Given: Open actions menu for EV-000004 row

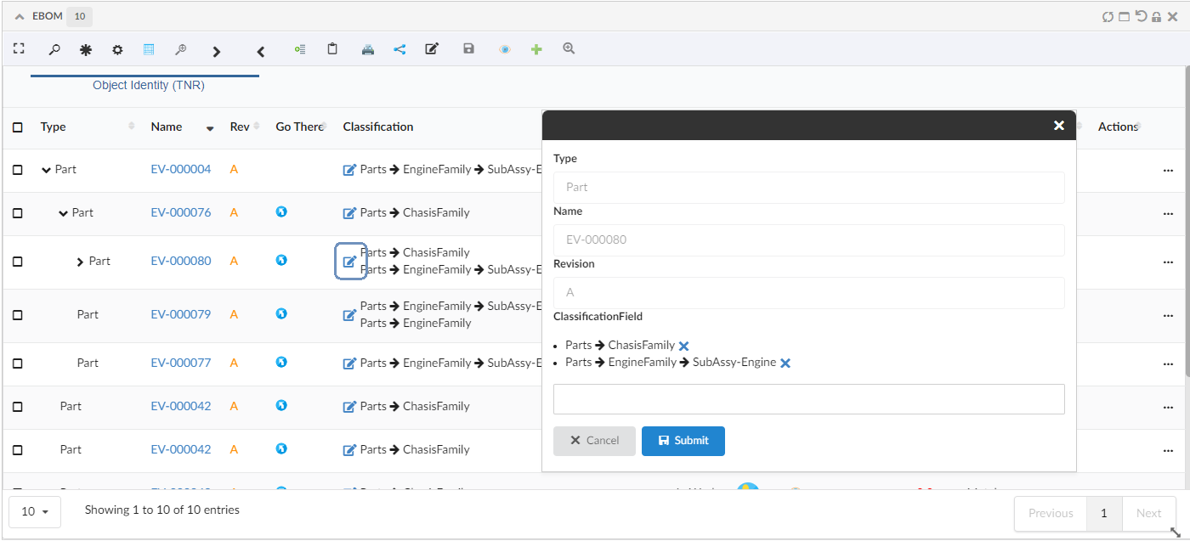Looking at the screenshot, I should (1167, 170).
